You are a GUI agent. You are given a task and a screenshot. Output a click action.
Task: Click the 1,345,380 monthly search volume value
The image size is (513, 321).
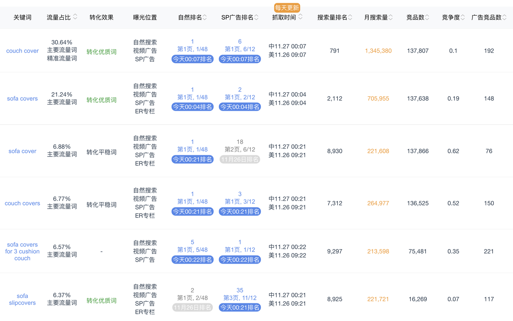378,51
